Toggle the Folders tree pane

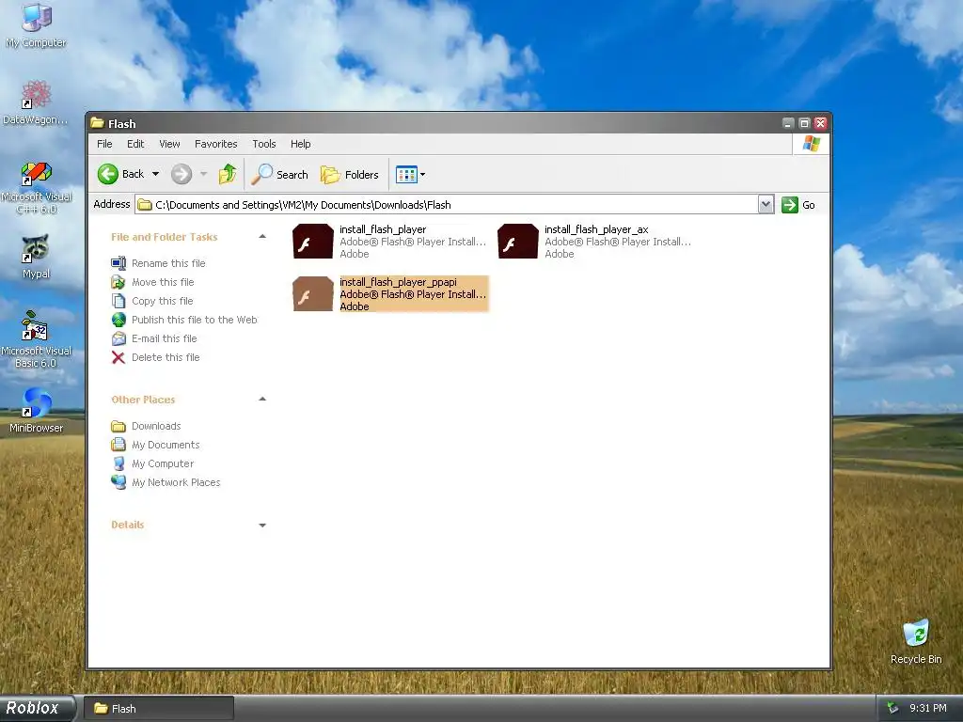(x=350, y=174)
